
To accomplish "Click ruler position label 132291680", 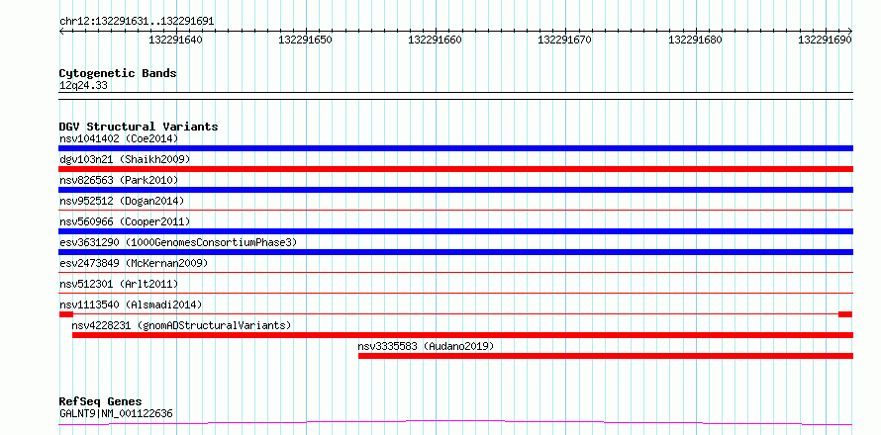I will (x=695, y=40).
